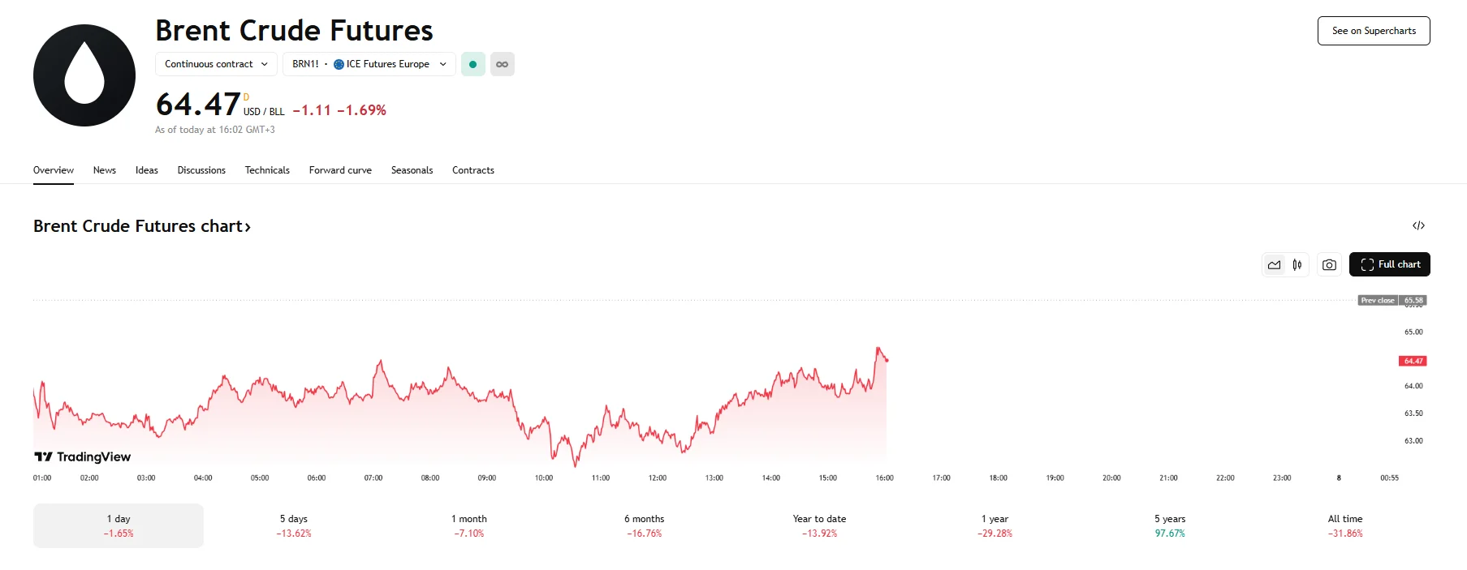Go to the Seasonals tab

point(412,170)
